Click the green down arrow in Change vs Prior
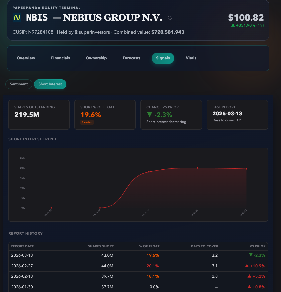The height and width of the screenshot is (292, 281). (x=150, y=114)
